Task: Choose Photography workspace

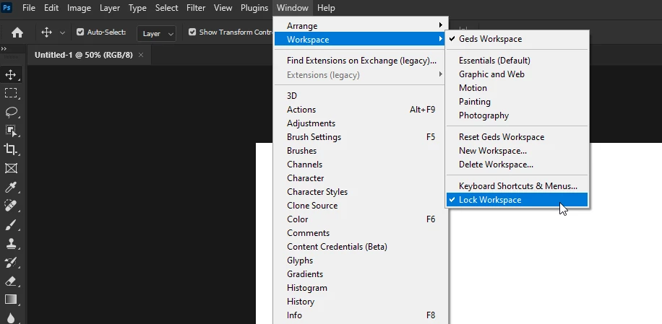Action: coord(517,115)
